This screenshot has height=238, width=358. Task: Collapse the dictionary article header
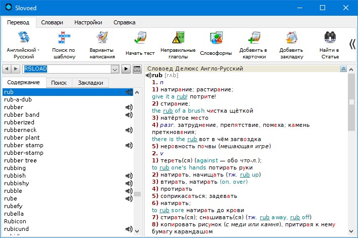coord(344,69)
